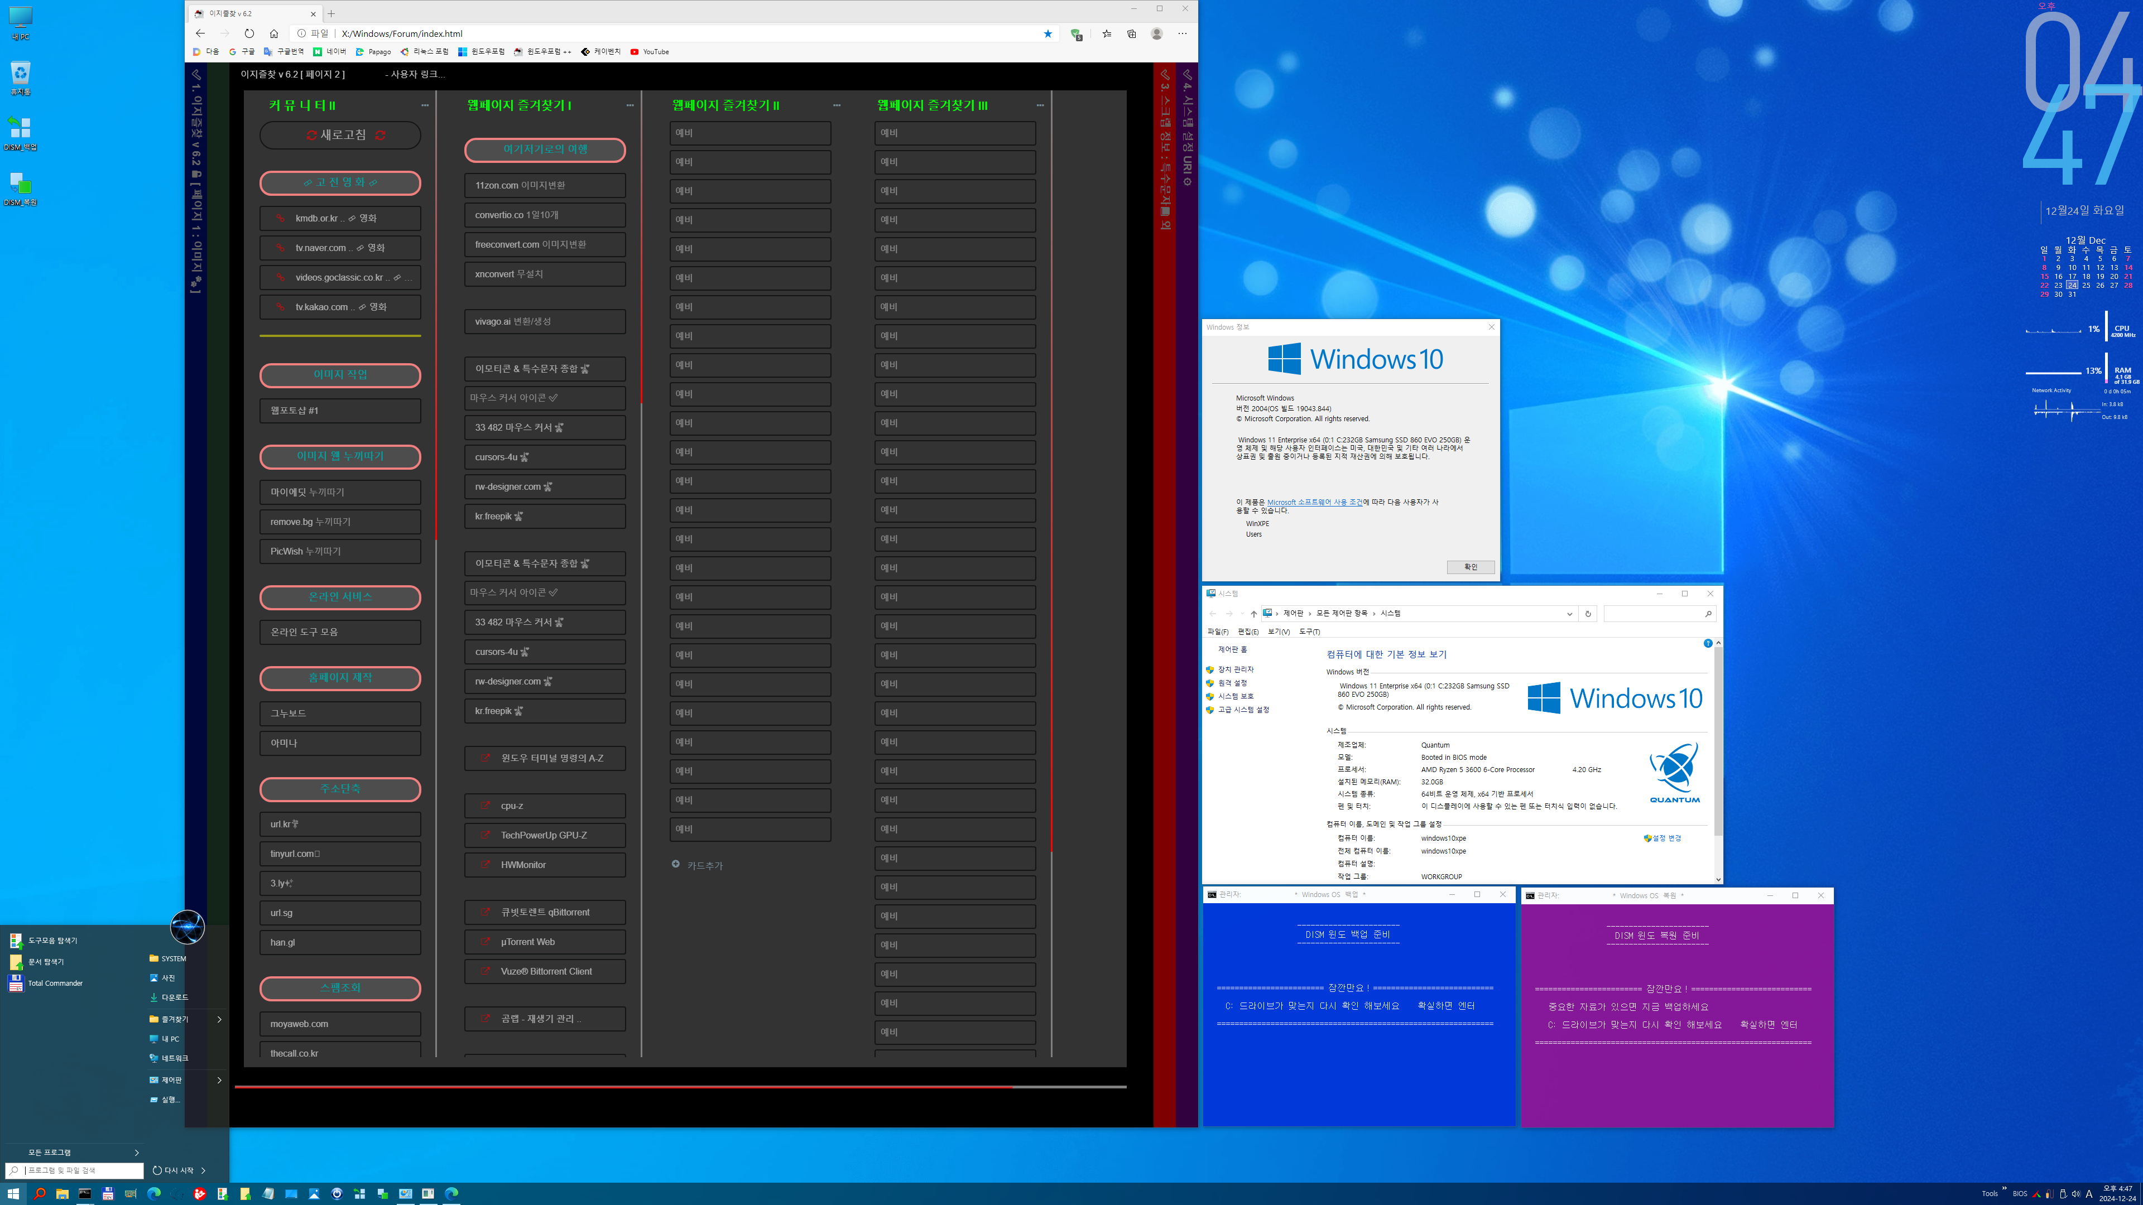The image size is (2143, 1205).
Task: Open options dots for 웹페이지 즐겨찾기 I column
Action: coord(630,105)
